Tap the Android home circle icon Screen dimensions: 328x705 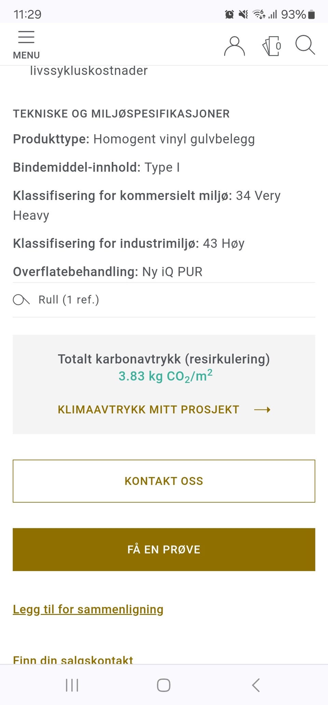click(x=164, y=685)
